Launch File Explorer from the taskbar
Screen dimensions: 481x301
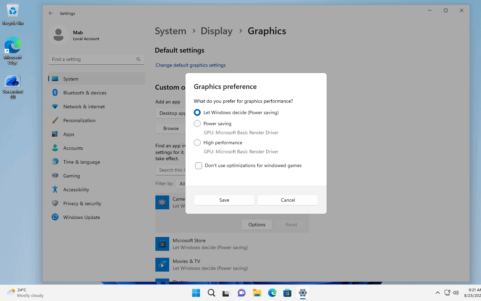(x=257, y=293)
